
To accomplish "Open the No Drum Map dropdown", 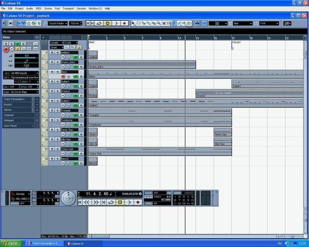I will (21, 92).
